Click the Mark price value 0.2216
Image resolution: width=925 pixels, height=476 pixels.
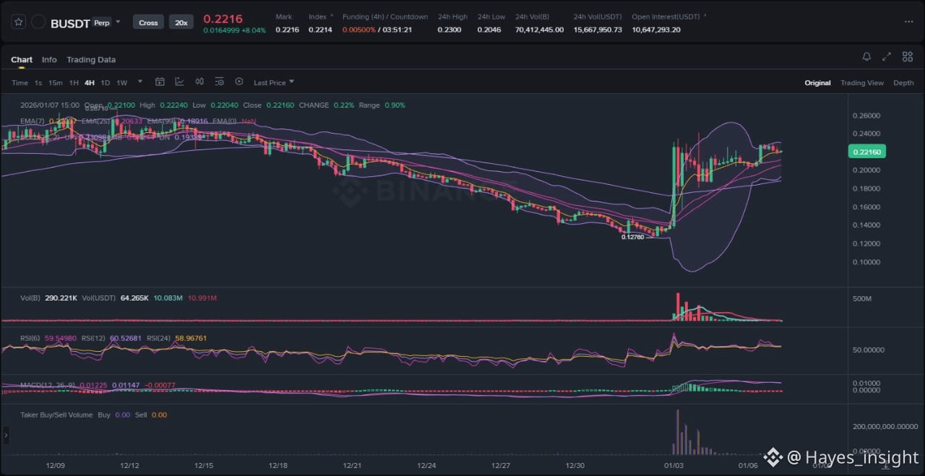click(287, 30)
